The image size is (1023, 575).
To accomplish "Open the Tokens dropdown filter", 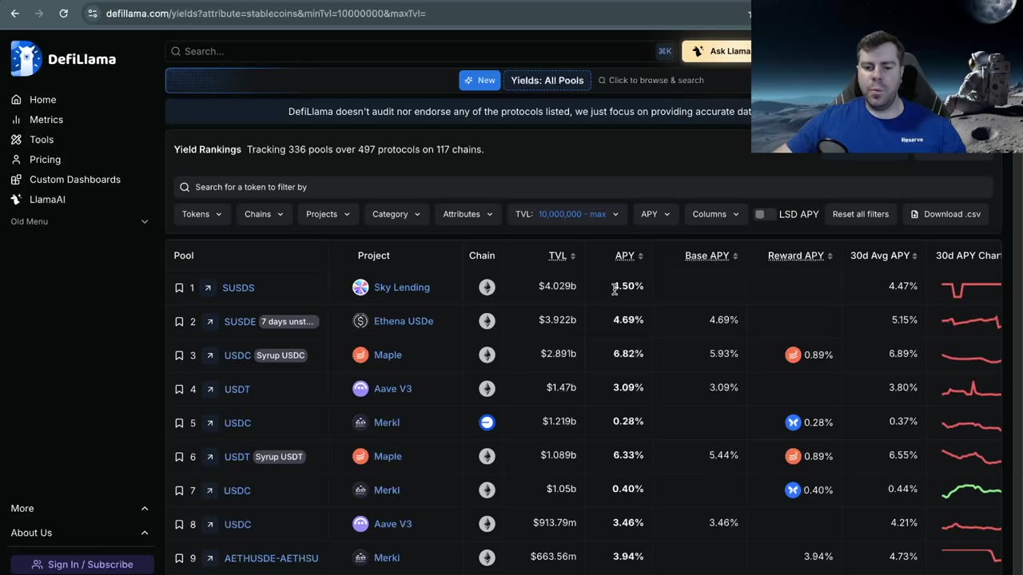I will [x=201, y=214].
